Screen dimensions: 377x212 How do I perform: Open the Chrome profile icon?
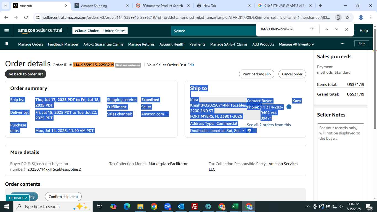pyautogui.click(x=361, y=17)
